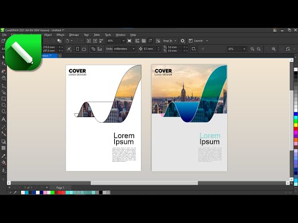The height and width of the screenshot is (223, 298).
Task: Click the Undo arrow icon
Action: 67,41
